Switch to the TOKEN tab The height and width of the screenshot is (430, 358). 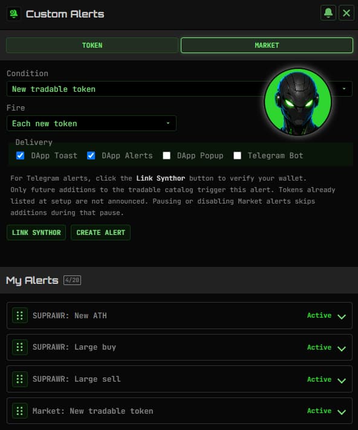click(x=92, y=45)
